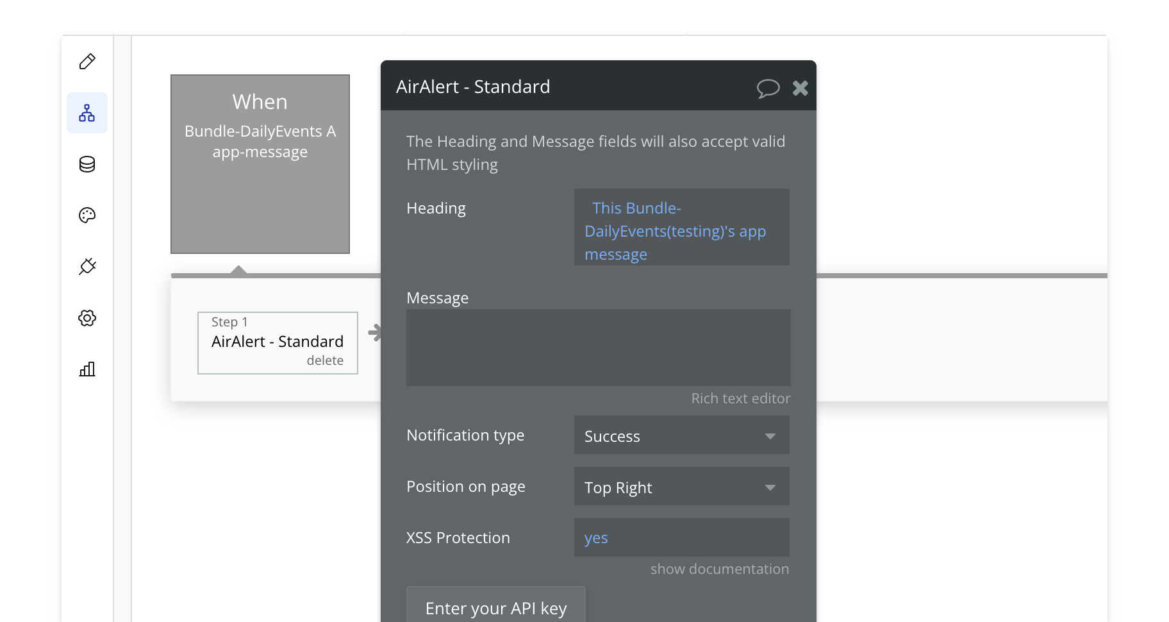Click the Enter your API key button

pyautogui.click(x=496, y=605)
